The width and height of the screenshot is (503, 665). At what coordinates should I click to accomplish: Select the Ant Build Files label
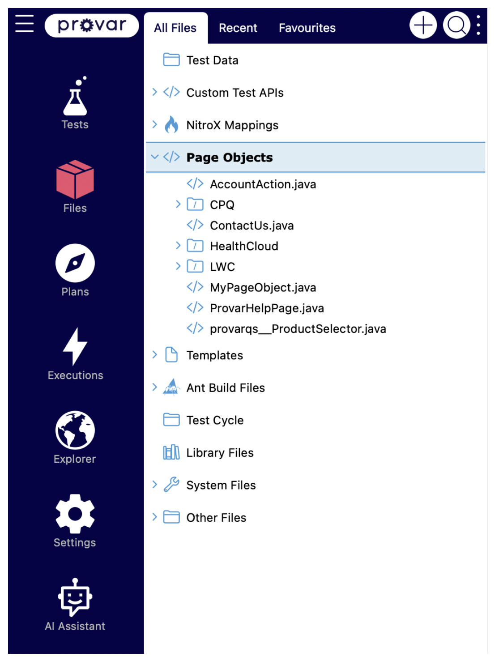click(226, 388)
